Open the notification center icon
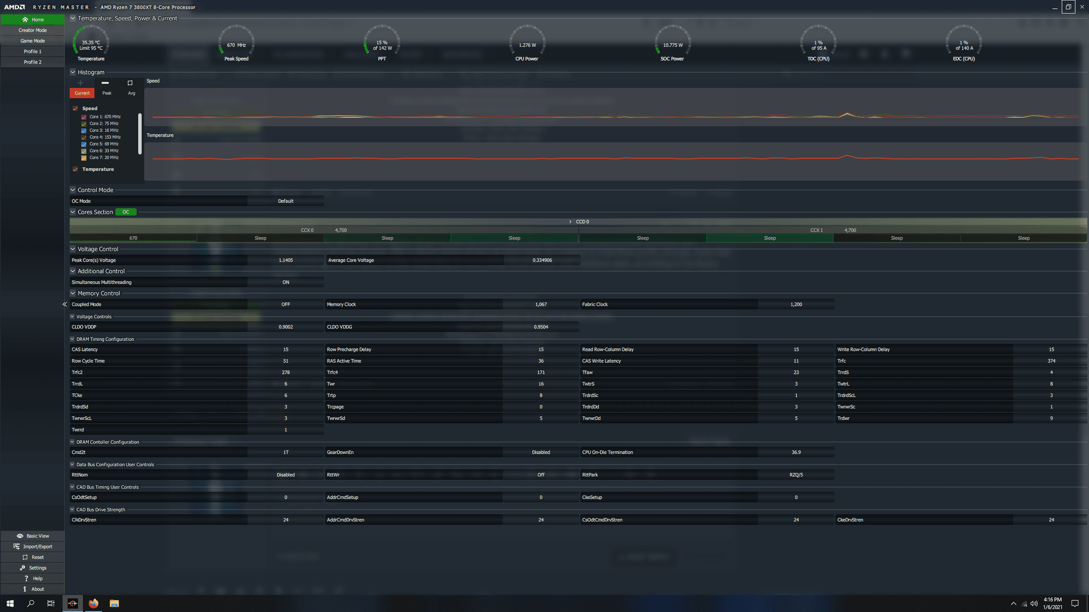This screenshot has width=1089, height=612. pos(1075,603)
